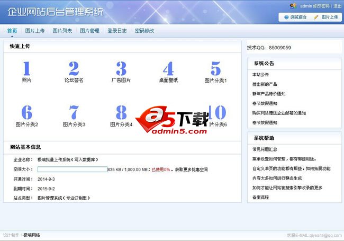Open the 图片列表 tab
The width and height of the screenshot is (344, 241).
tap(62, 31)
